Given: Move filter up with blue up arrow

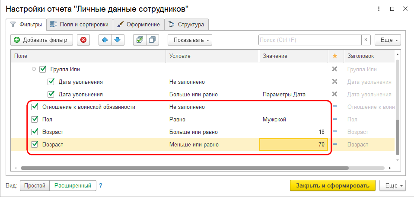Looking at the screenshot, I should click(105, 40).
